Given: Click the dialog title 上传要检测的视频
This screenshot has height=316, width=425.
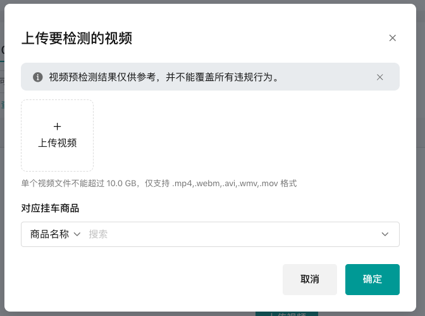Looking at the screenshot, I should [77, 38].
